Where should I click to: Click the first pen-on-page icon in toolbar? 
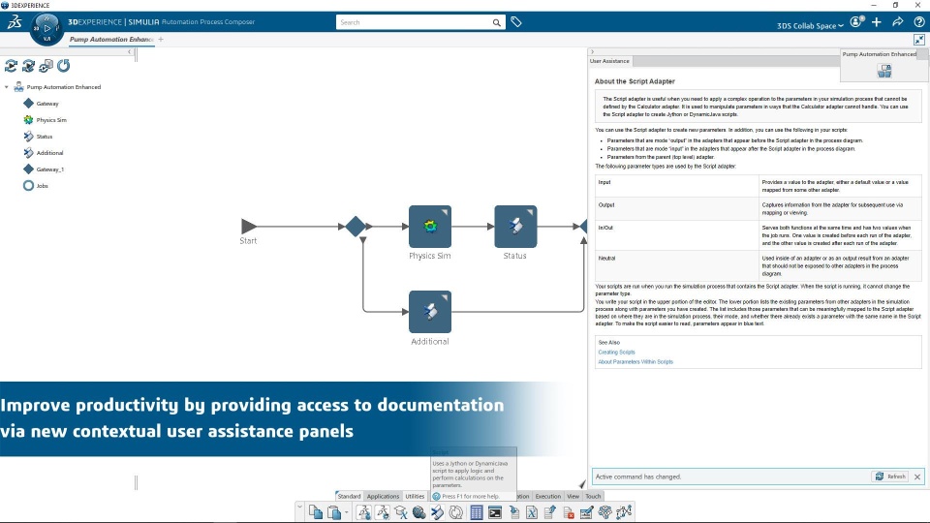click(x=363, y=511)
